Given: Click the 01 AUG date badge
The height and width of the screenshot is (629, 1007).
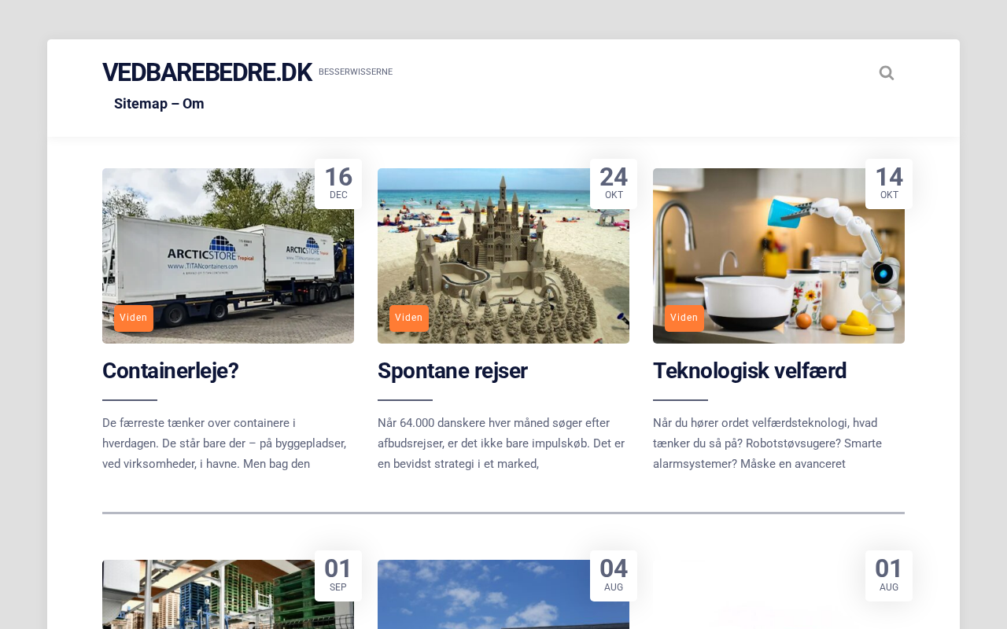Looking at the screenshot, I should coord(889,576).
